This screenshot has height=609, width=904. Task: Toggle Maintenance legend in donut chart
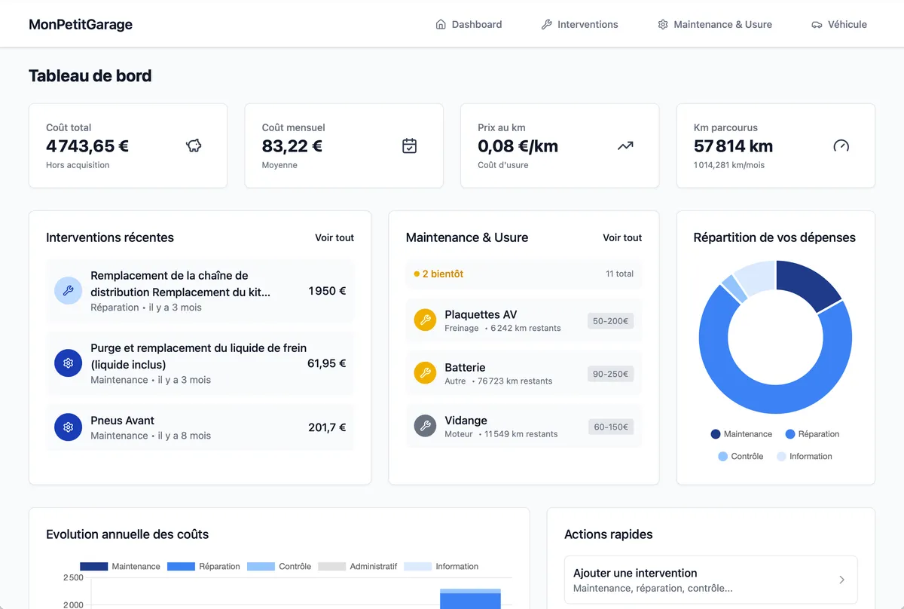[x=741, y=434]
